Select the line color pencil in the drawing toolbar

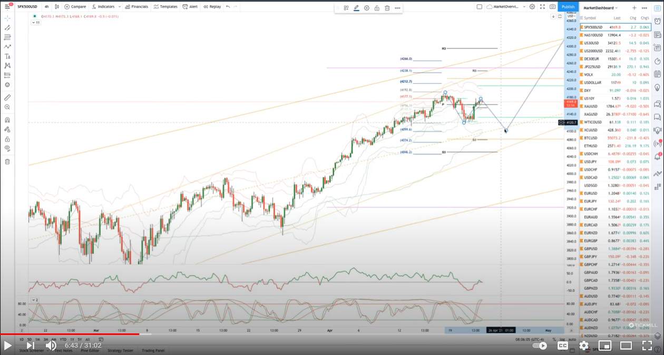(356, 8)
